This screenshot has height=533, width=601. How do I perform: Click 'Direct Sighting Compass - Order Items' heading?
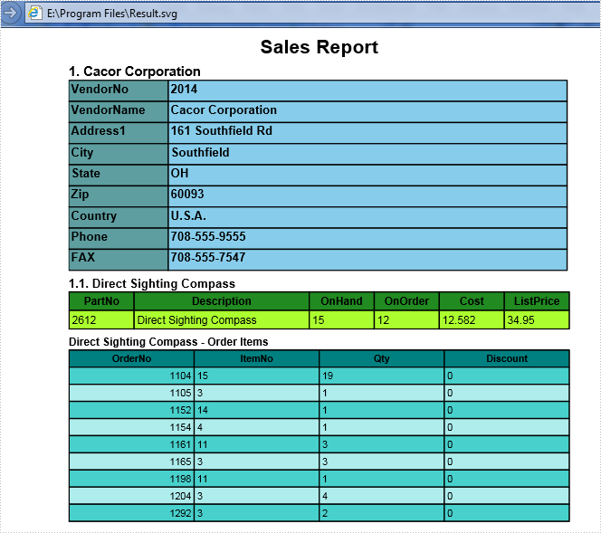coord(168,341)
